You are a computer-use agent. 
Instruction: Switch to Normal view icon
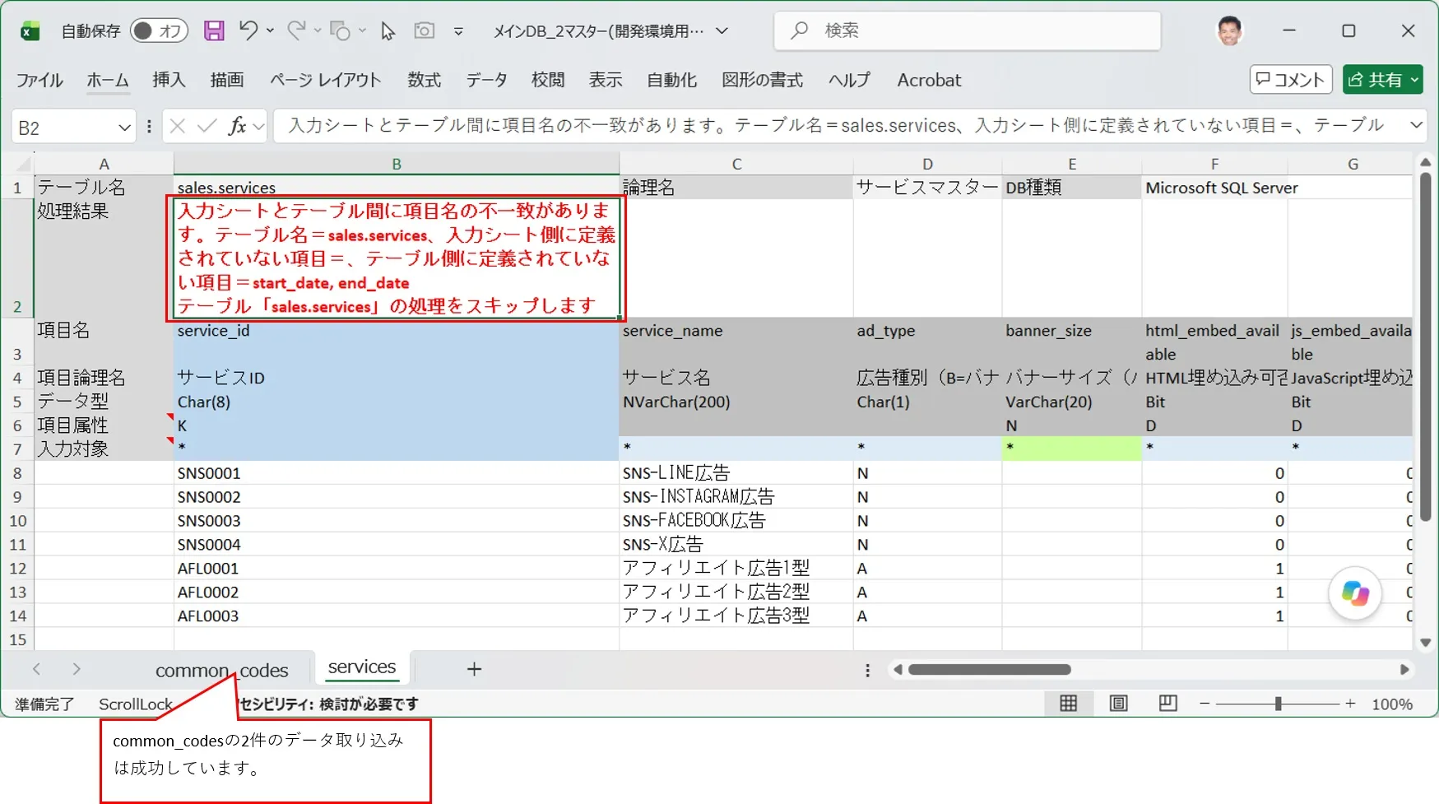(x=1068, y=704)
